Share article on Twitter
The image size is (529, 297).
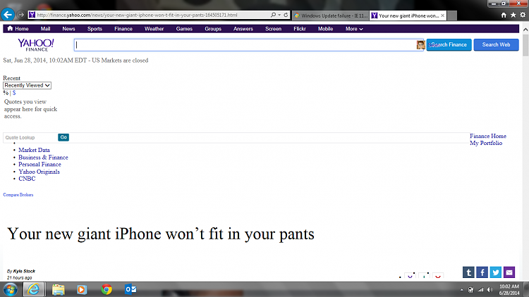tap(496, 272)
